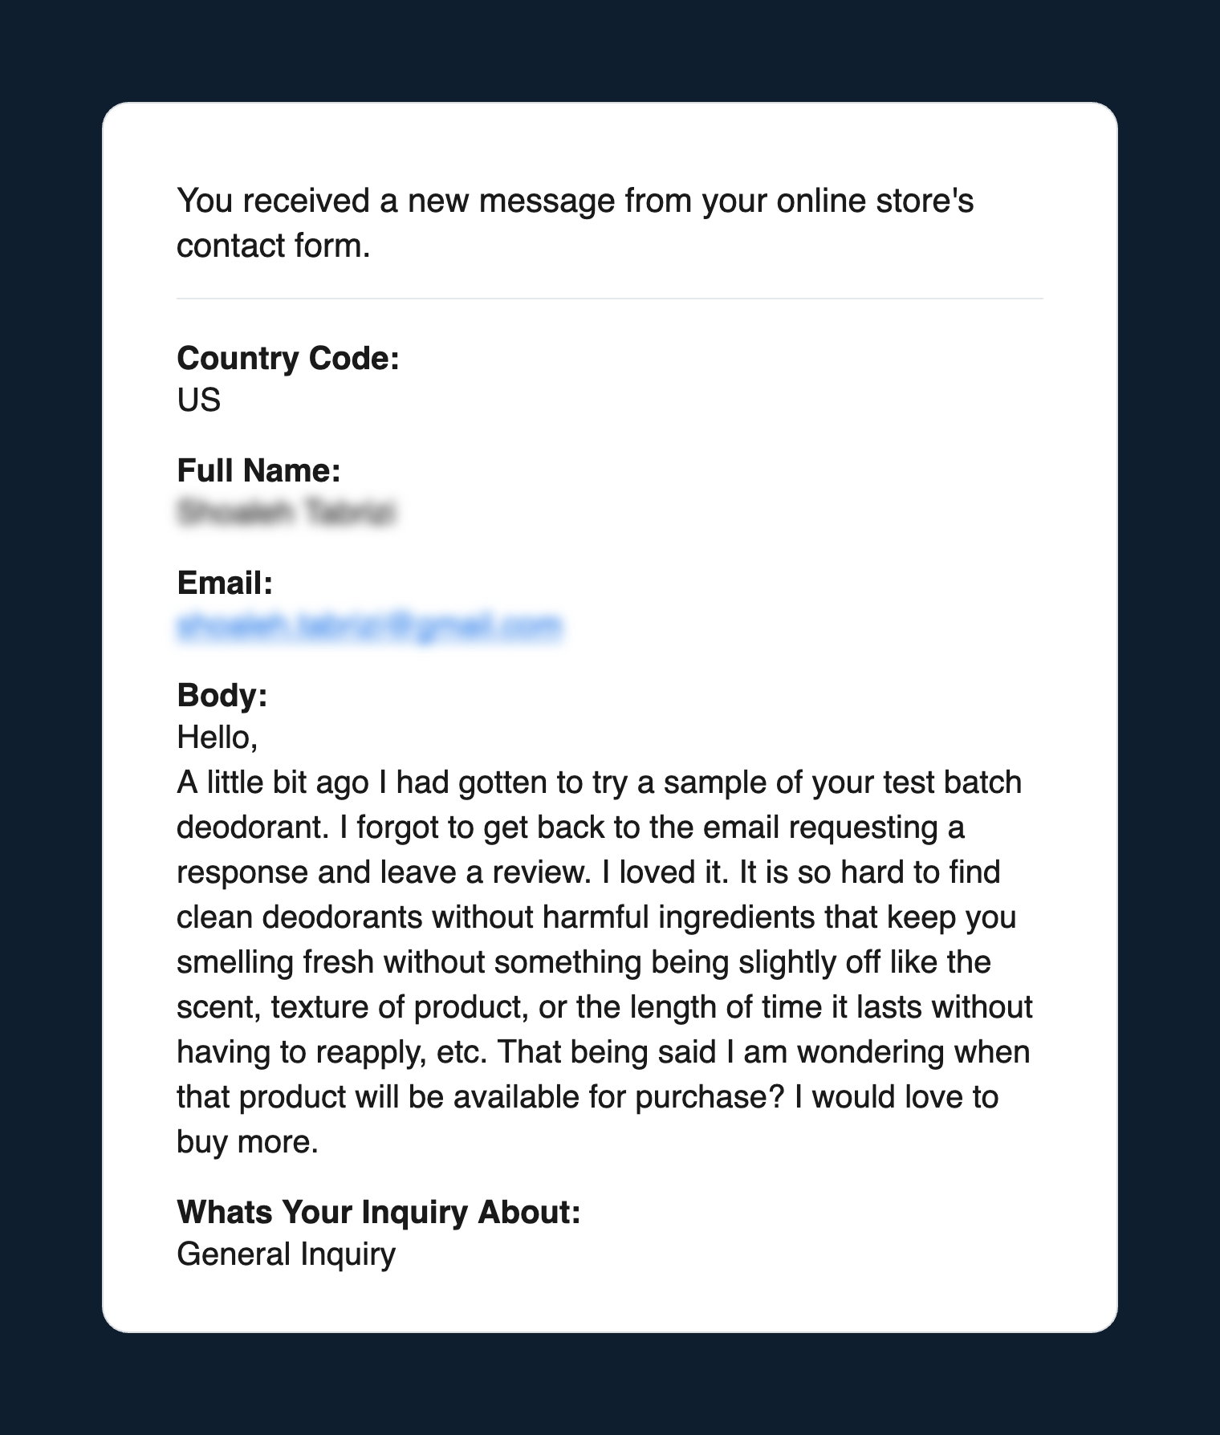Click the closing words buy more

point(247,1142)
